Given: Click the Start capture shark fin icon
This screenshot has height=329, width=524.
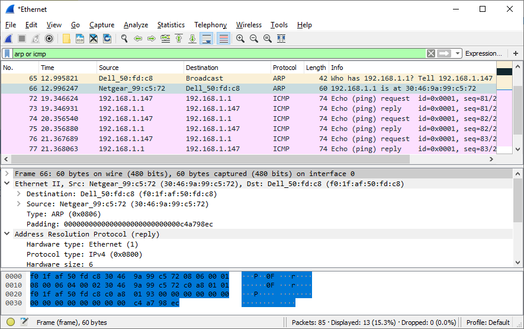Looking at the screenshot, I should (x=9, y=39).
